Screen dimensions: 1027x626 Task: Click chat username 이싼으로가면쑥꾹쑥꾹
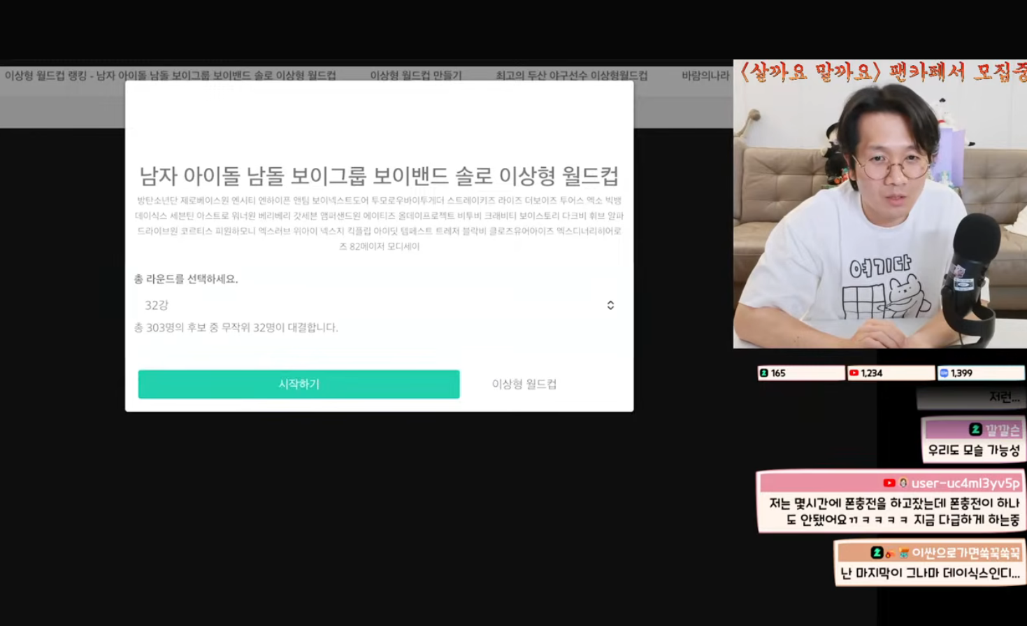[x=966, y=553]
